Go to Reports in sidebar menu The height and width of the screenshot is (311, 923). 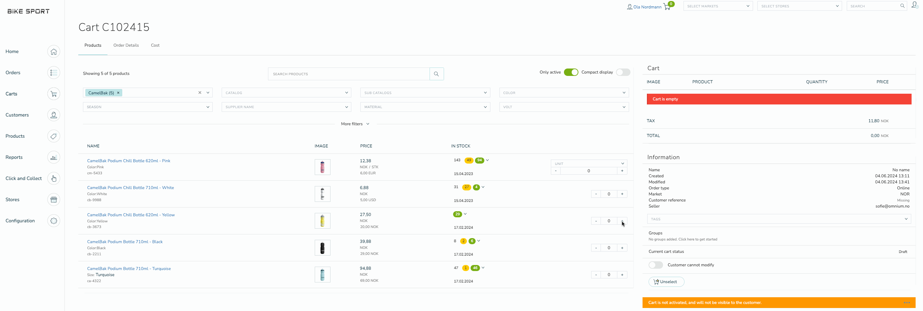[14, 157]
